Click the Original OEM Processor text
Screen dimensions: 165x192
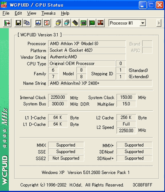click(x=72, y=63)
